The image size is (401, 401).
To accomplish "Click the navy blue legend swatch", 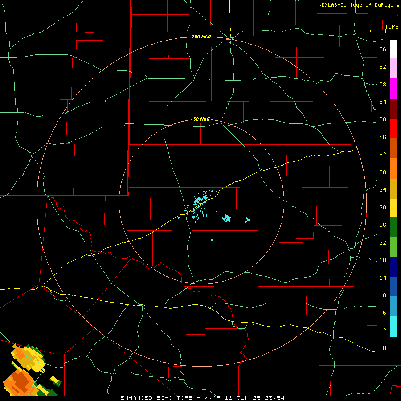I will tap(393, 267).
